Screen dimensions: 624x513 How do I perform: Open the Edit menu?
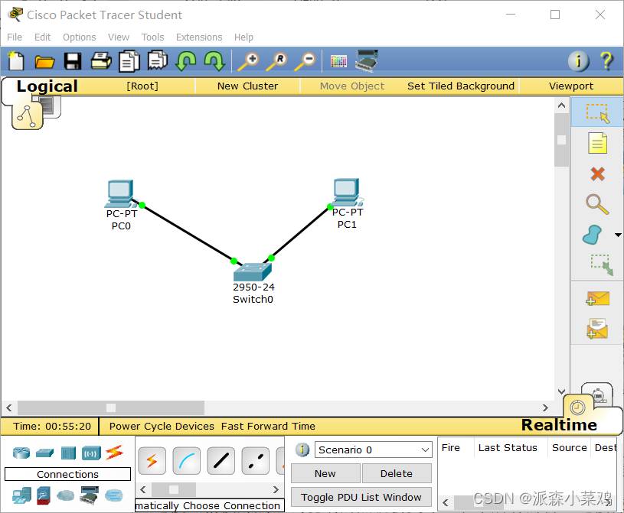pos(43,37)
